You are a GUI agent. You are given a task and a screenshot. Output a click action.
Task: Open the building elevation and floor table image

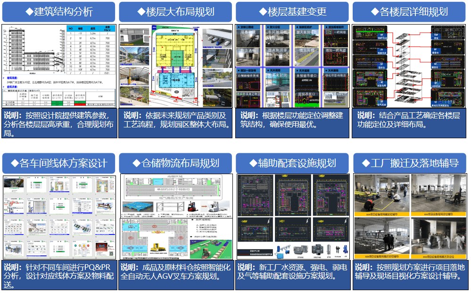click(x=58, y=66)
